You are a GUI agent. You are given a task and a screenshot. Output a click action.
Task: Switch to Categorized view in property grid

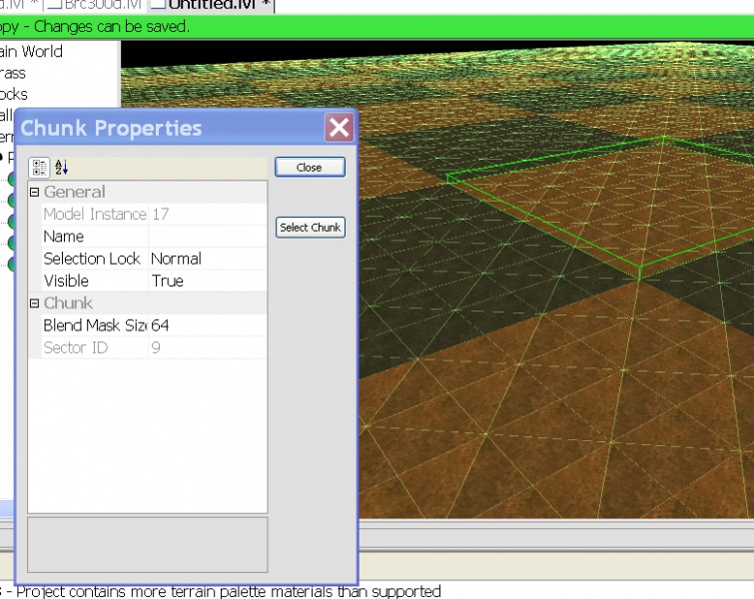(39, 167)
